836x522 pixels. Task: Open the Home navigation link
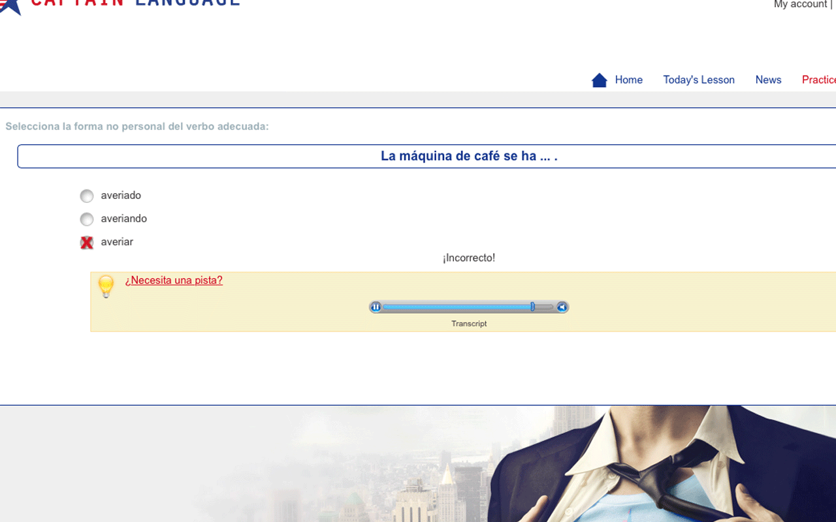628,80
